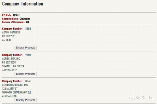Click phone number 770/855-0512
This screenshot has height=104, width=157.
pos(9,70)
